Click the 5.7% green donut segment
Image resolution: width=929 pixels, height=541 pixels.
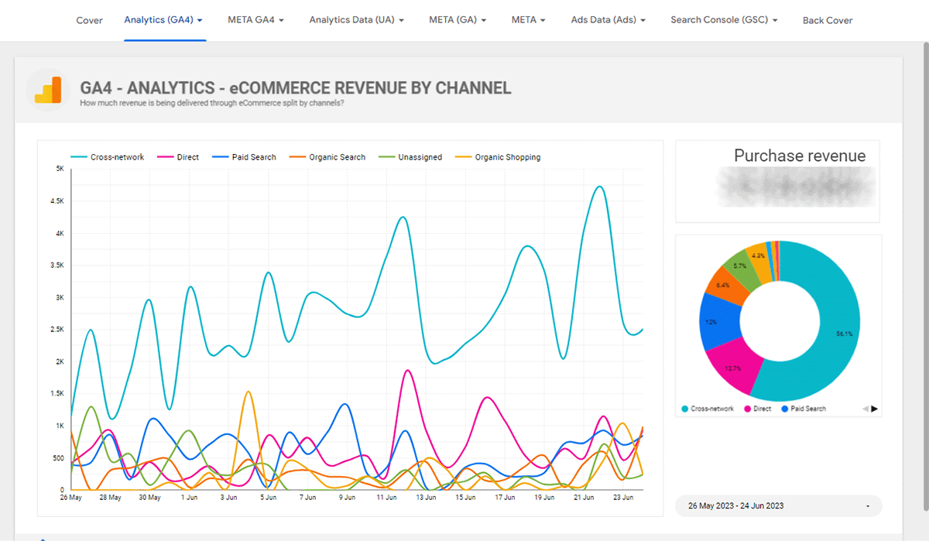740,265
